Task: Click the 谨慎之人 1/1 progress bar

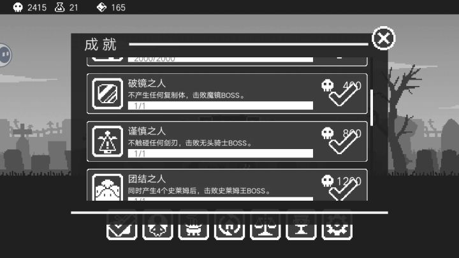Action: pos(221,154)
